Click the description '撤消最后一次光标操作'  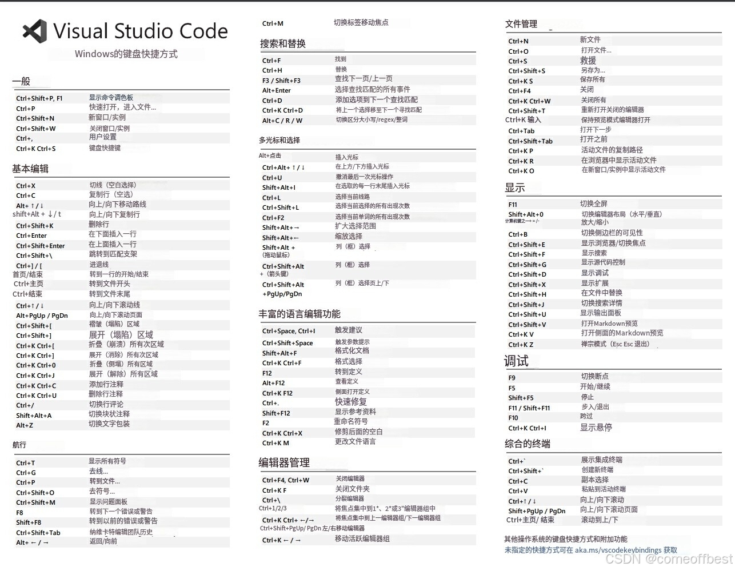(364, 177)
